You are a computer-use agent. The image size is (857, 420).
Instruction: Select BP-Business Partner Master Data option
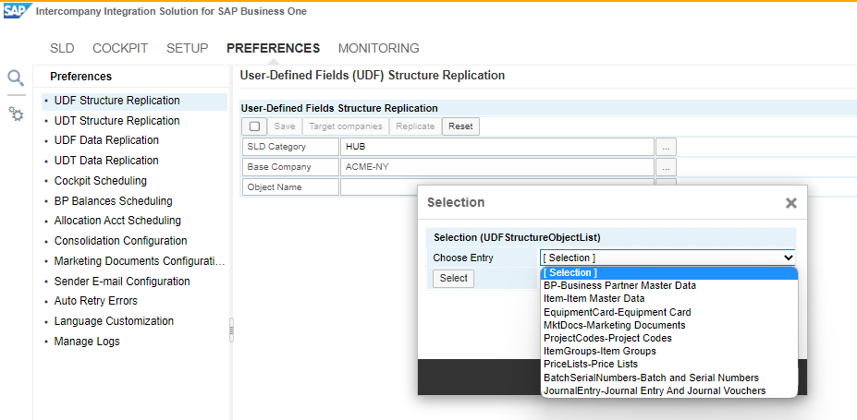coord(619,285)
